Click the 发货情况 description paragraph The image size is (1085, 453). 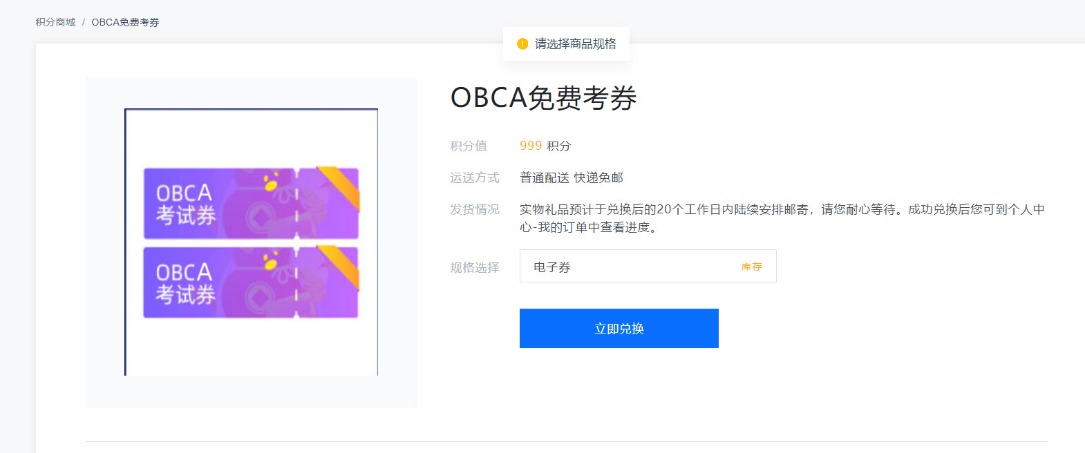(782, 218)
